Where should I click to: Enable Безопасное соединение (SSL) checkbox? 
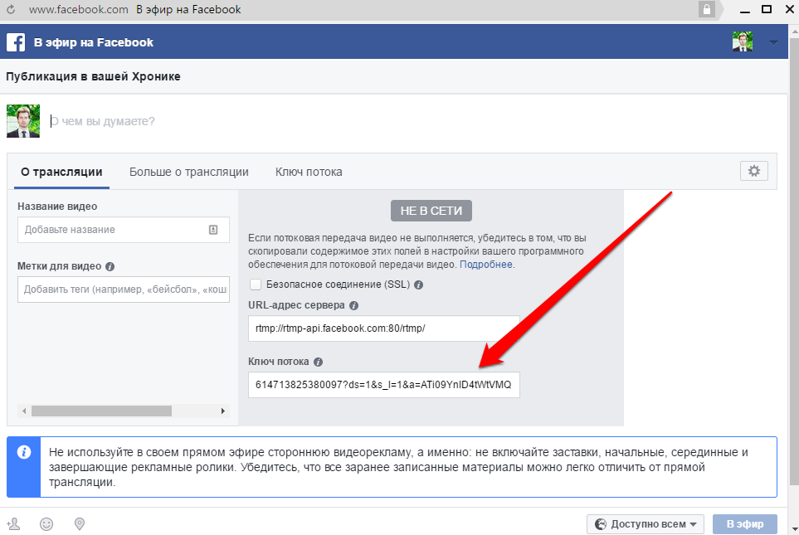pyautogui.click(x=256, y=285)
